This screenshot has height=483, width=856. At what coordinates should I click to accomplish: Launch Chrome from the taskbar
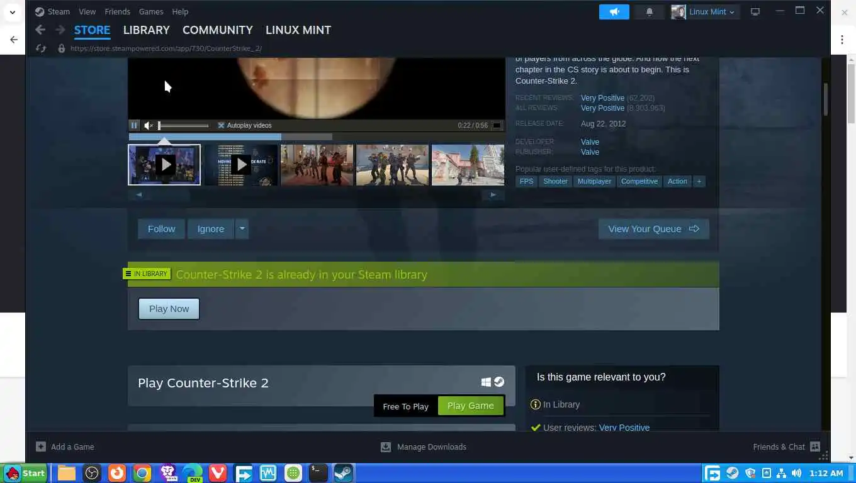pos(142,473)
